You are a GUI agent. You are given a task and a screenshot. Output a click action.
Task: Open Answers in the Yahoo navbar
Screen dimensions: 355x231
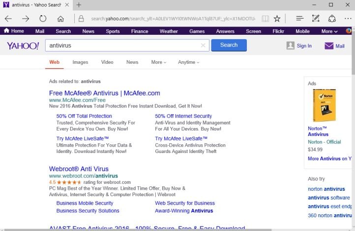225,31
